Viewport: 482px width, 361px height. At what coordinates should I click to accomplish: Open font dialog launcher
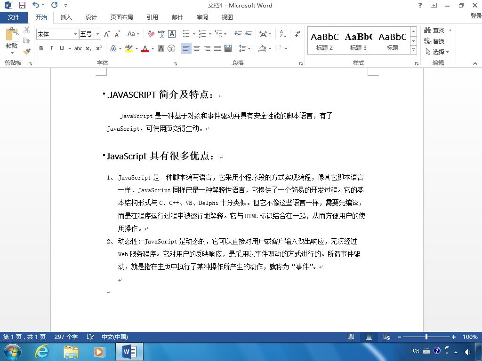pyautogui.click(x=175, y=63)
